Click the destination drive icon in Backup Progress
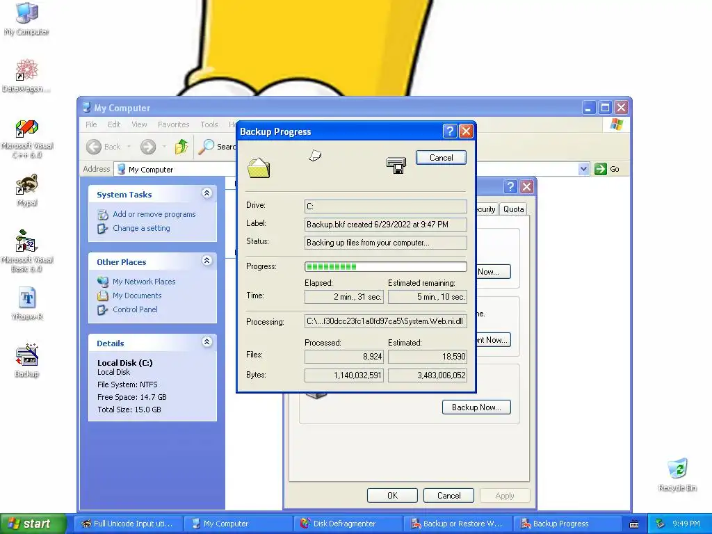712x534 pixels. (396, 165)
